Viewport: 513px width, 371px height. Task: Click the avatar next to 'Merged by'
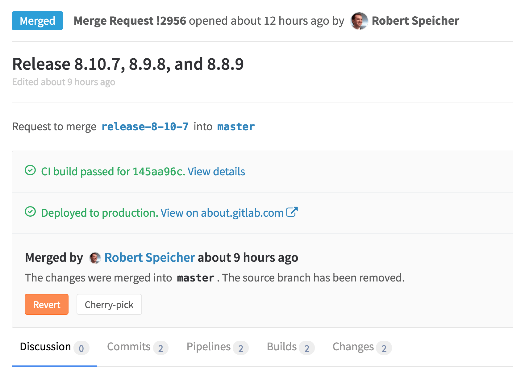(95, 258)
